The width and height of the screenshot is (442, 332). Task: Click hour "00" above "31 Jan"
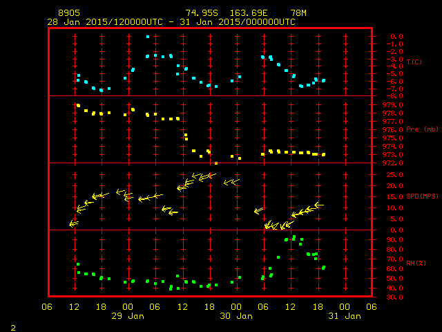tap(345, 307)
